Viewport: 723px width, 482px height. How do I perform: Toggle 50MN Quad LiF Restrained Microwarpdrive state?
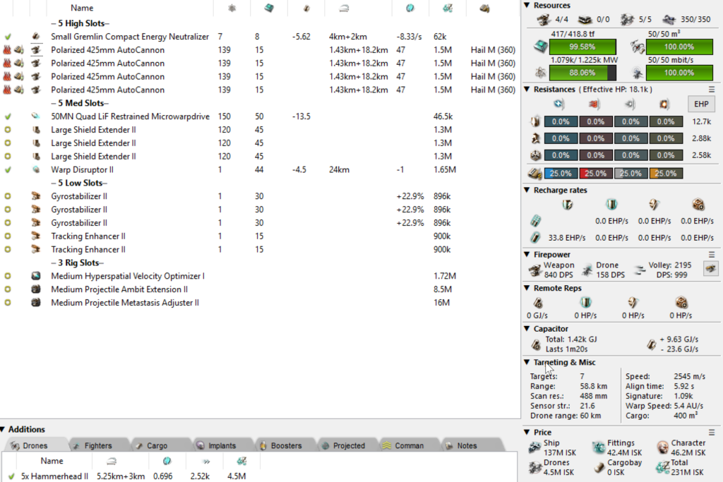click(8, 116)
